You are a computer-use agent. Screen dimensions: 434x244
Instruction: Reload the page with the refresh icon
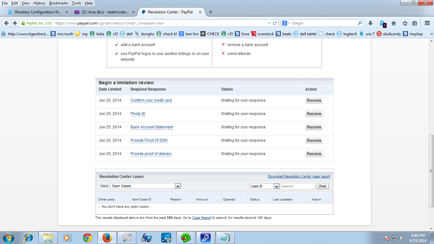click(275, 23)
